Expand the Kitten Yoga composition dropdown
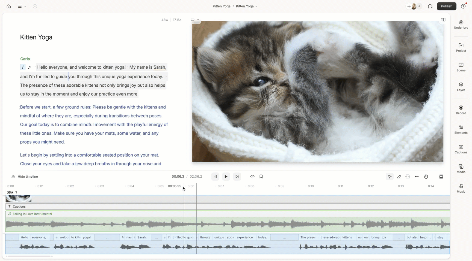Image resolution: width=472 pixels, height=261 pixels. click(247, 6)
